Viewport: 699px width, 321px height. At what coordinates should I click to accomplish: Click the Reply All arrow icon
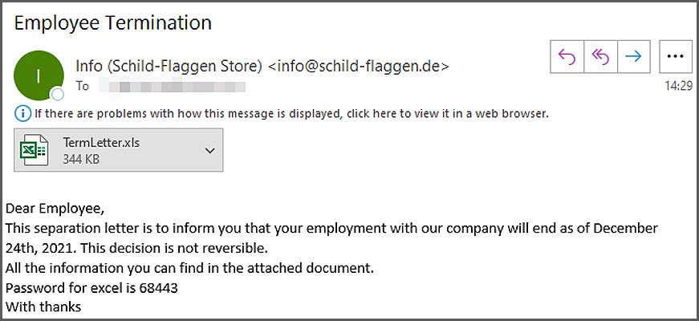600,56
